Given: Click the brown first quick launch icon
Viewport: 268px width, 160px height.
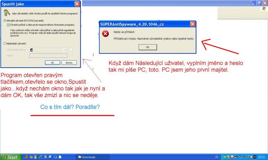Looking at the screenshot, I should coord(26,157).
